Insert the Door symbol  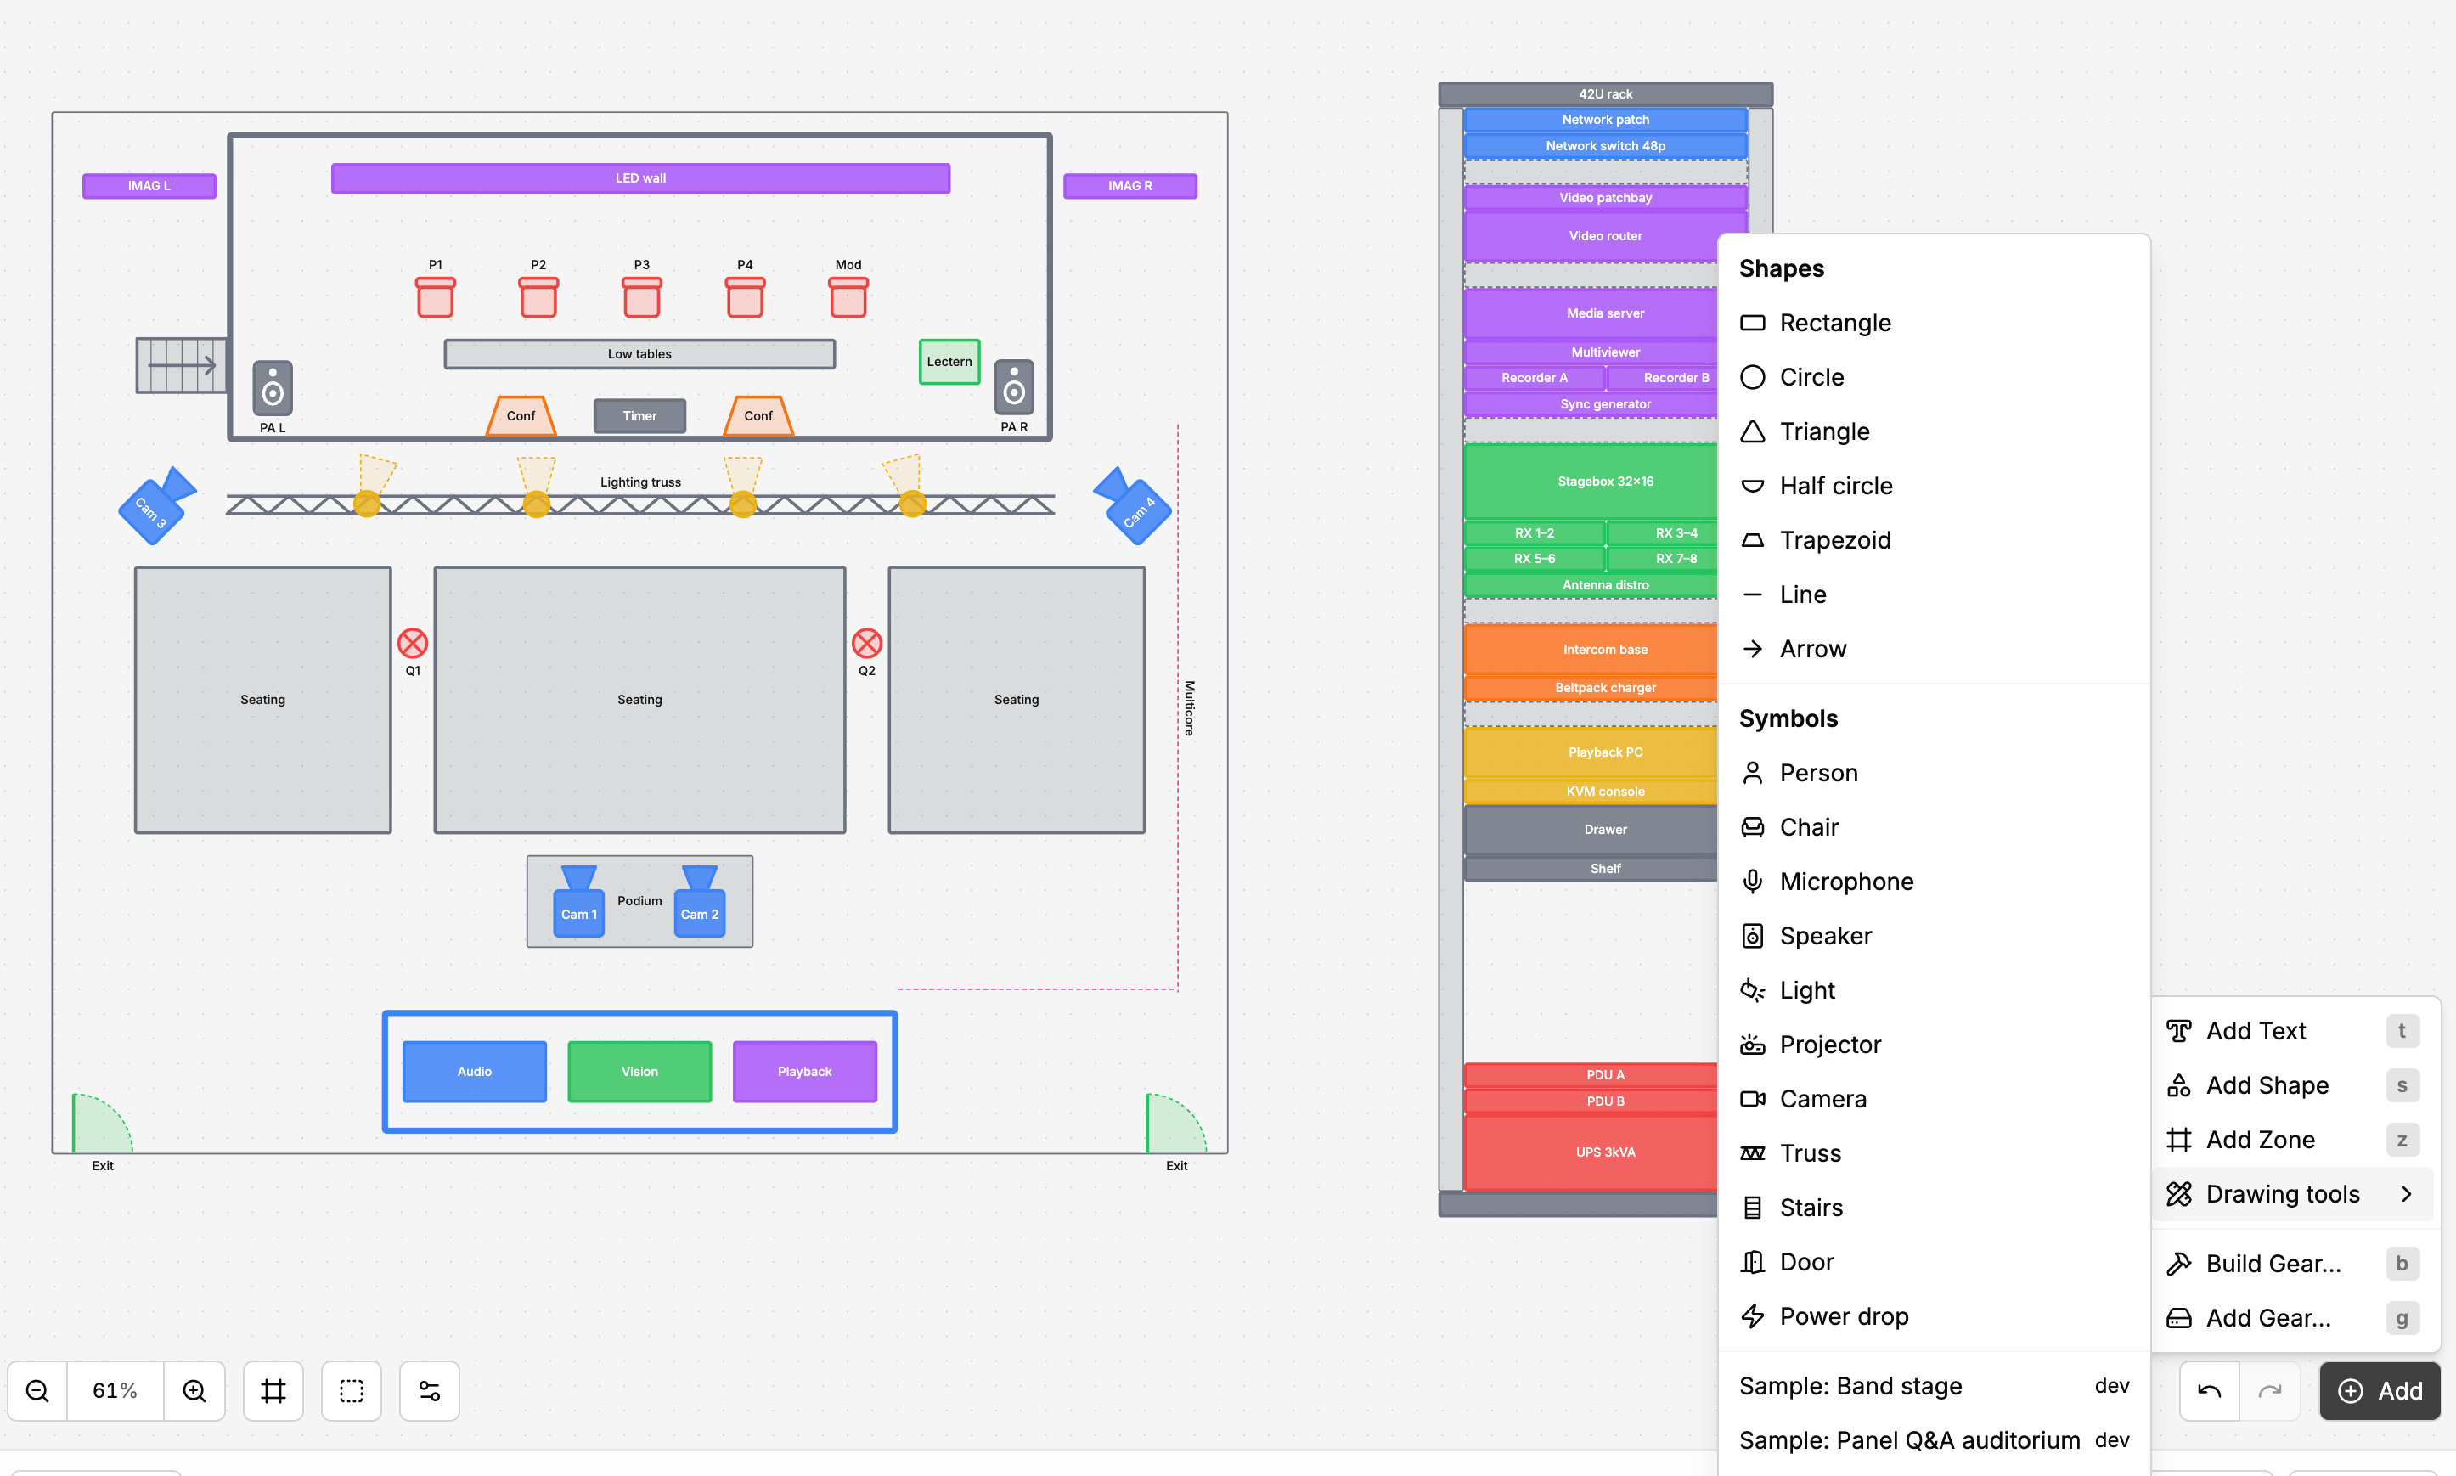[1934, 1262]
